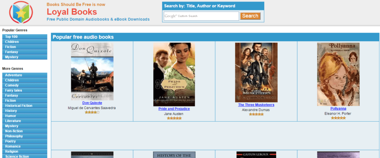Screen dimensions: 380x158
Task: Open the Adventure genre
Action: [x=25, y=75]
